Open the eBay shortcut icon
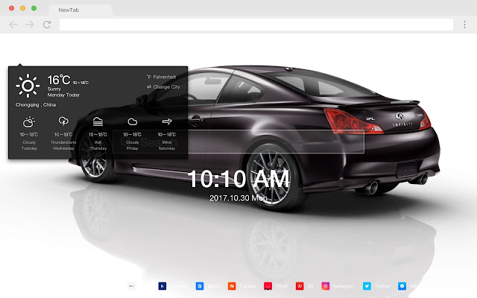The width and height of the screenshot is (477, 298). [x=131, y=286]
